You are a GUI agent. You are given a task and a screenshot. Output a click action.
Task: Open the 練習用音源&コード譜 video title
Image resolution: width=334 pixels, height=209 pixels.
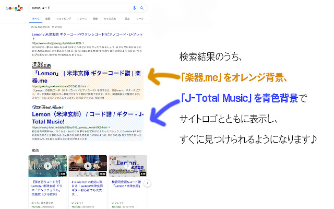pyautogui.click(x=126, y=184)
